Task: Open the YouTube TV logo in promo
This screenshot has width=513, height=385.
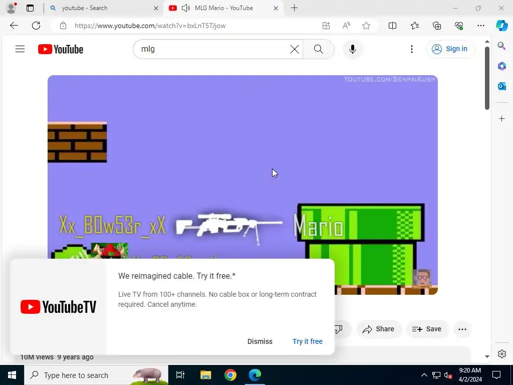Action: click(x=58, y=307)
